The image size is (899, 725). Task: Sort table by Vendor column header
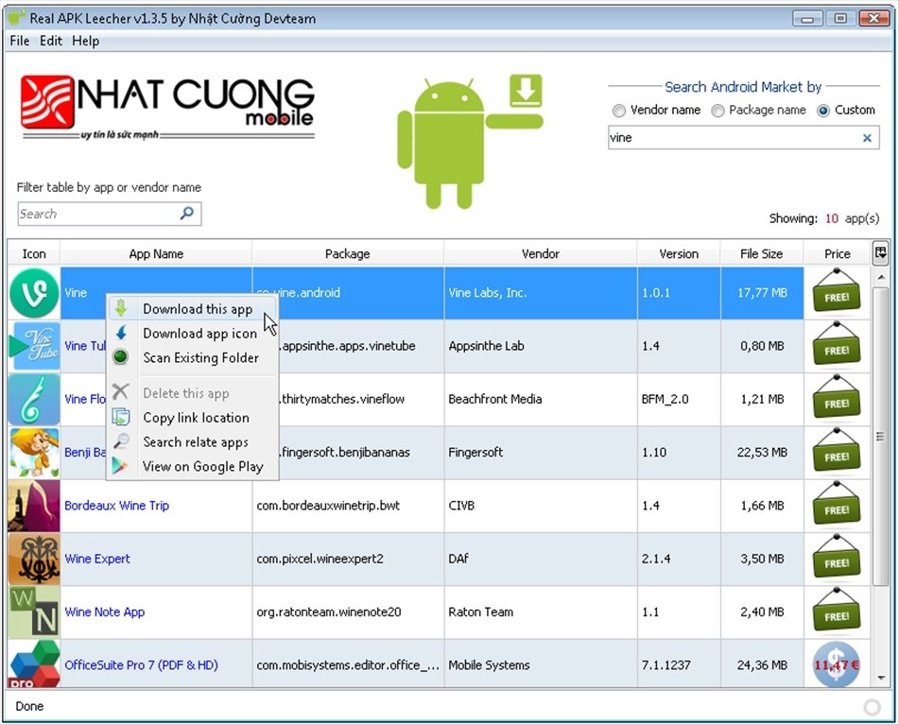(540, 254)
